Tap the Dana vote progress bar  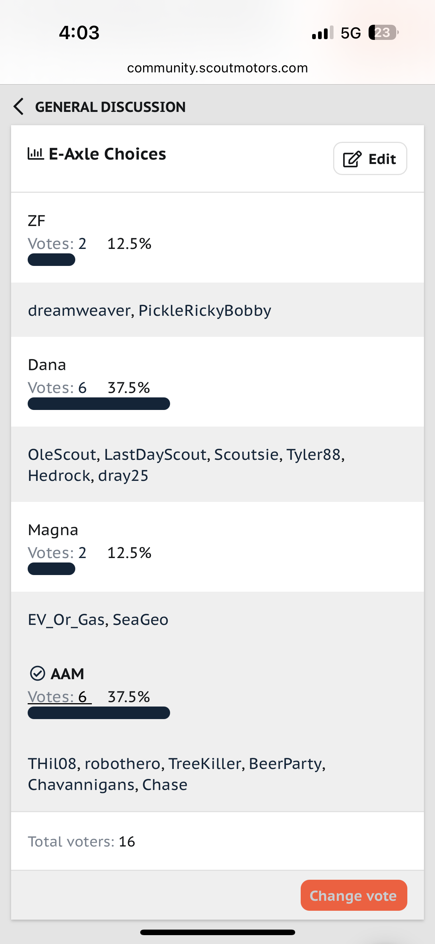click(99, 404)
